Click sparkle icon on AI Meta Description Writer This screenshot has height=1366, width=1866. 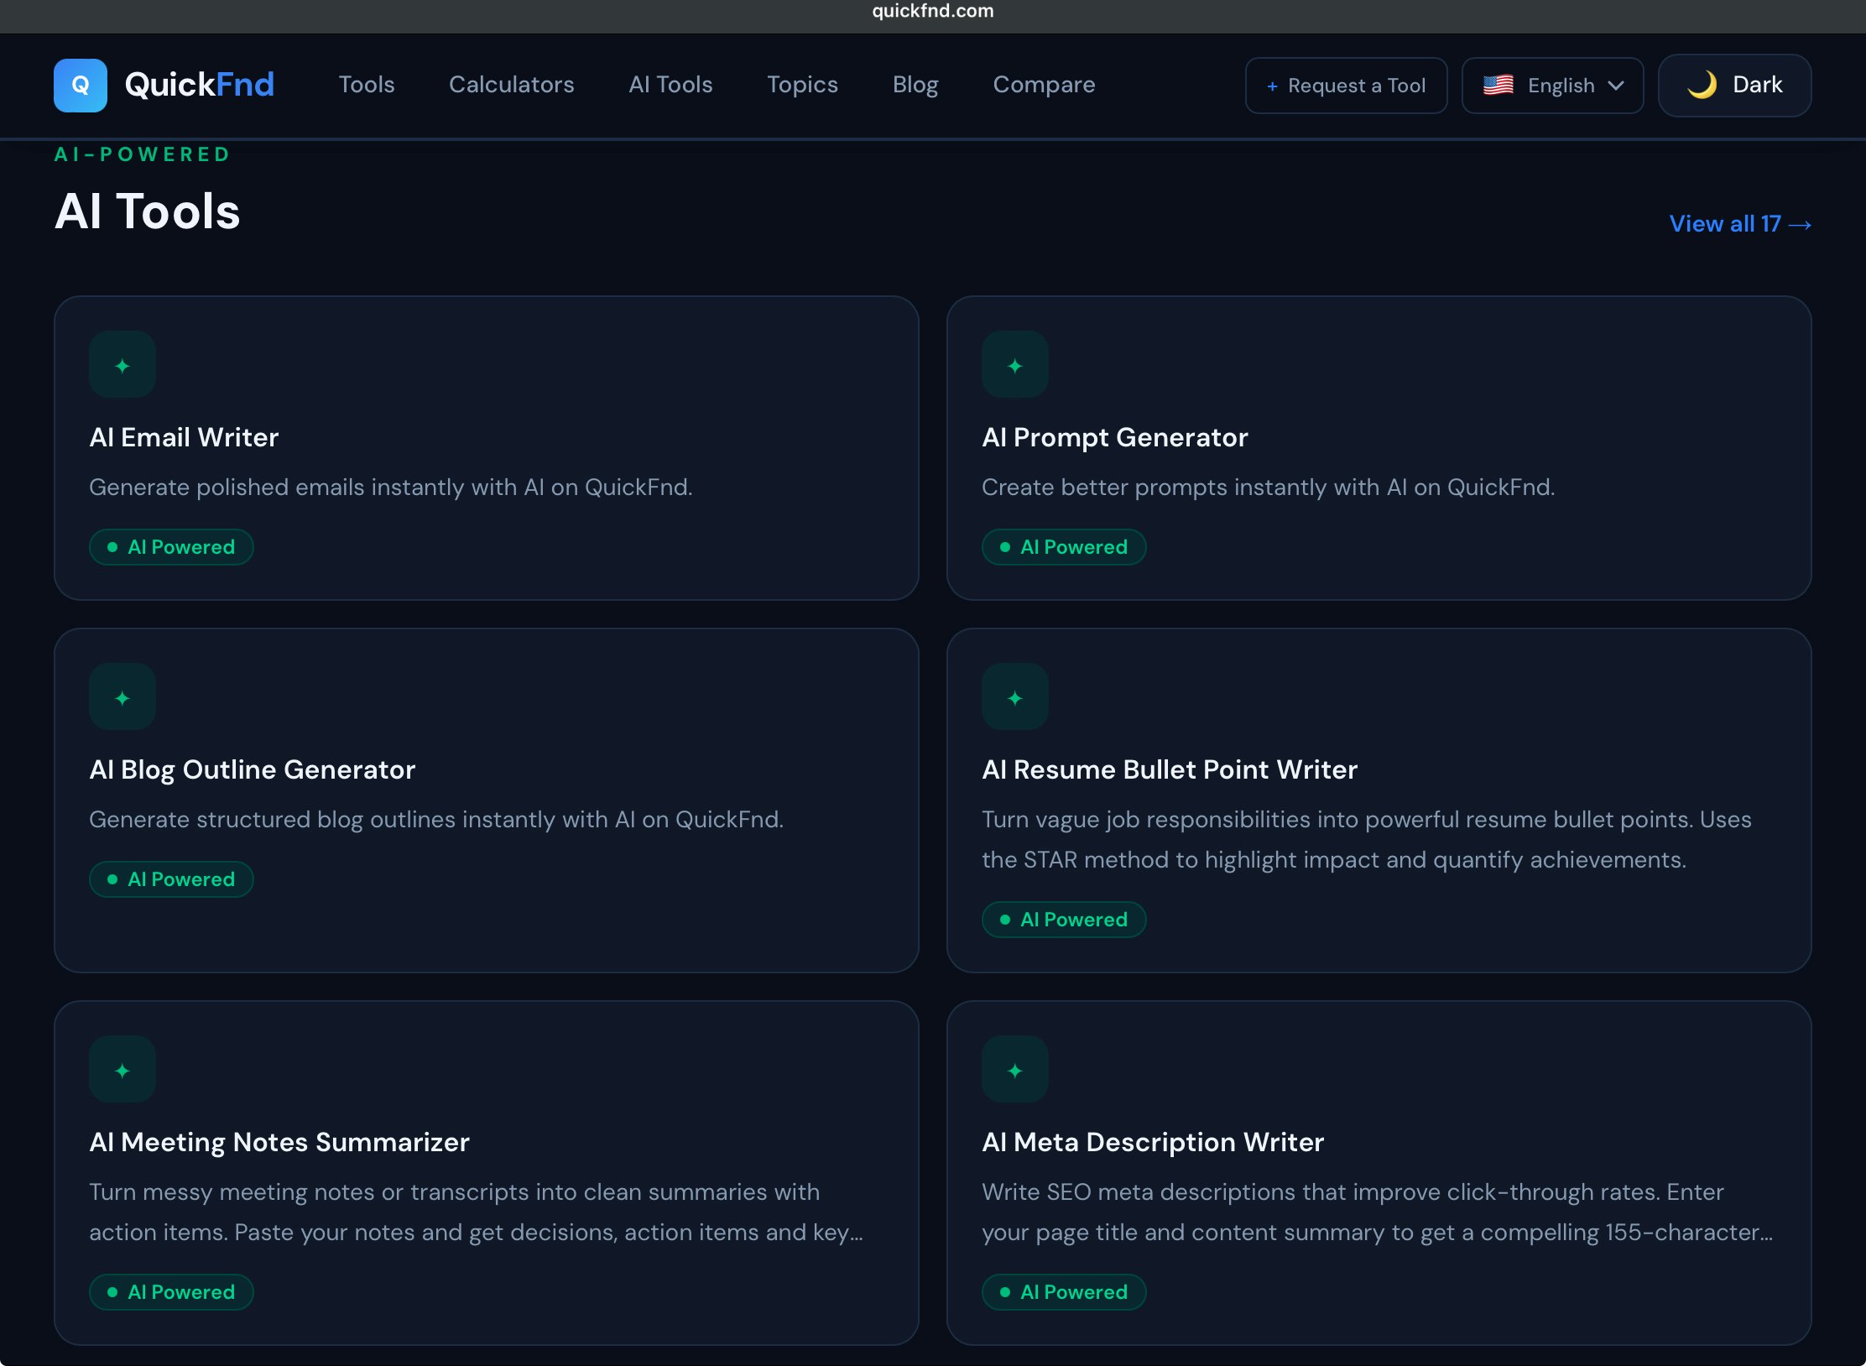1015,1070
